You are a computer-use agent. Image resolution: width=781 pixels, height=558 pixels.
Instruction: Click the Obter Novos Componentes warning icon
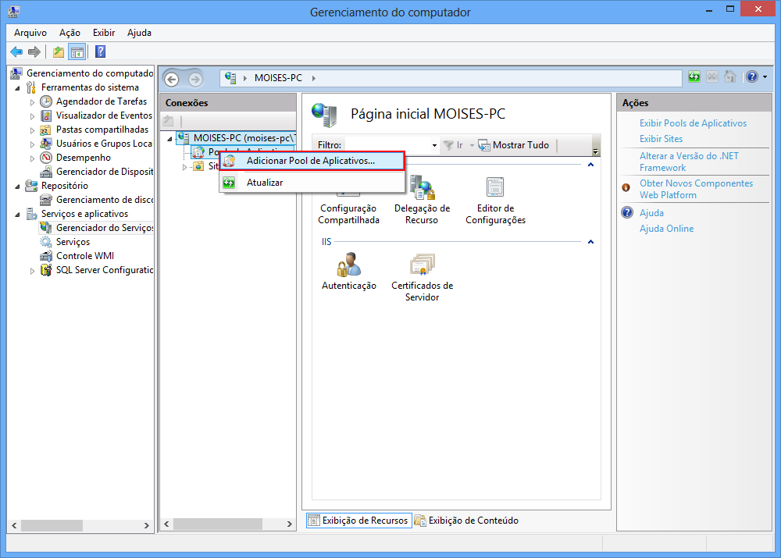click(626, 187)
